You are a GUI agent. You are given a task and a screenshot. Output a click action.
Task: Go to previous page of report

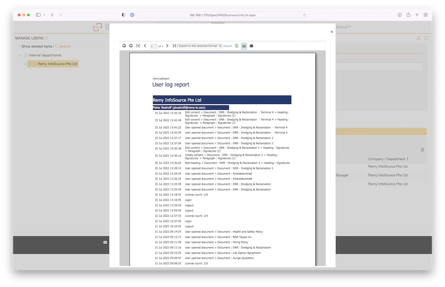pos(145,46)
